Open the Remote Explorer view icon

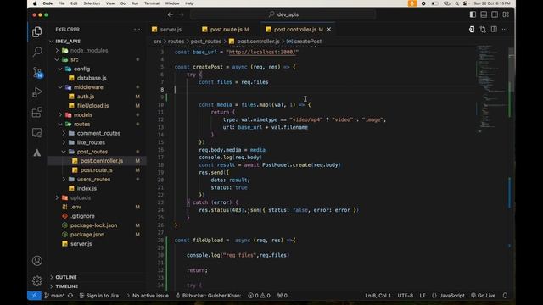click(37, 132)
